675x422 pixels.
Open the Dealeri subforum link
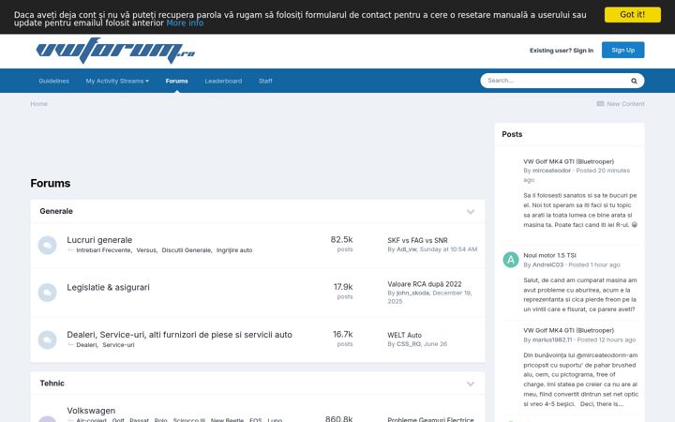tap(86, 345)
